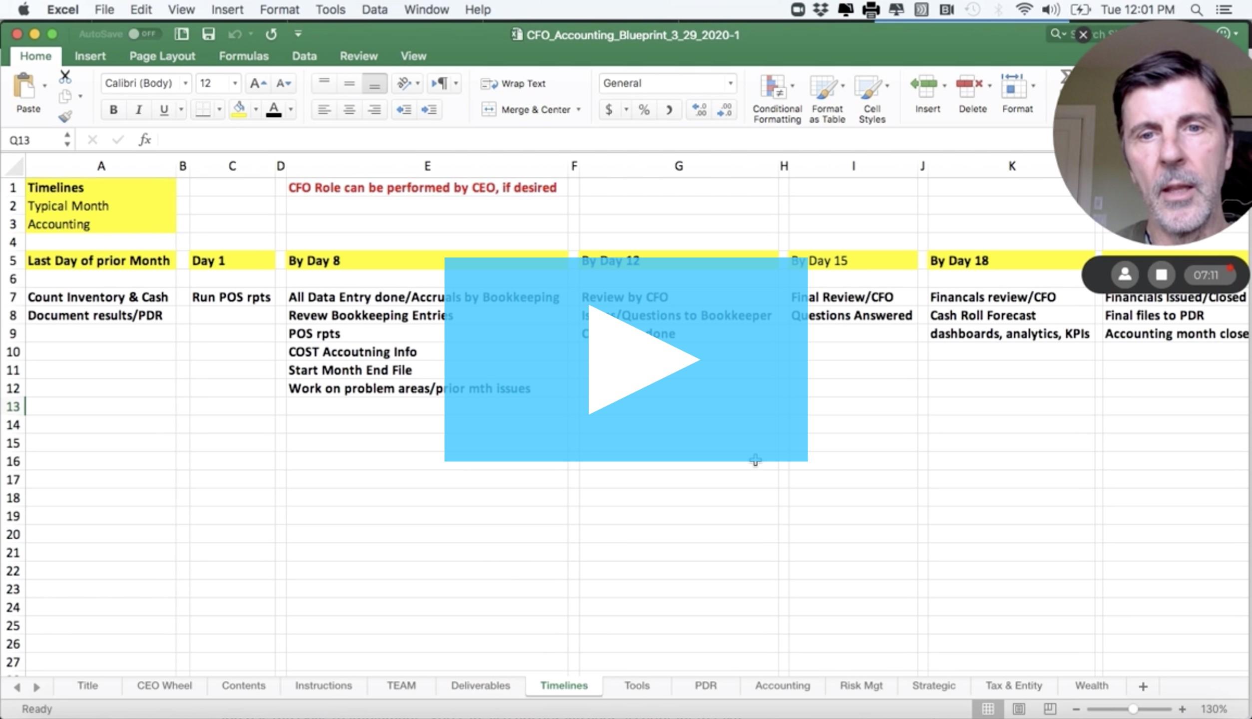1252x719 pixels.
Task: Click the Format Painter brush icon
Action: (65, 116)
